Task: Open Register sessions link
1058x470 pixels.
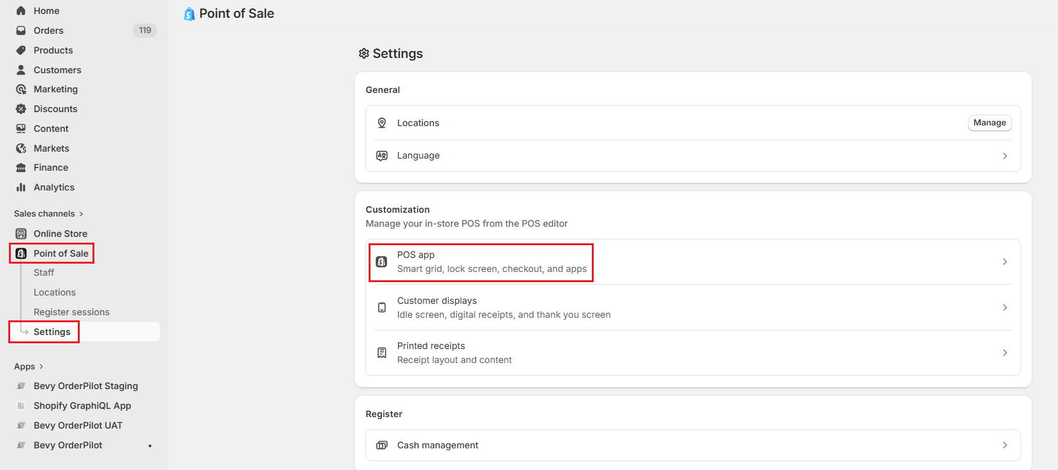Action: point(71,312)
